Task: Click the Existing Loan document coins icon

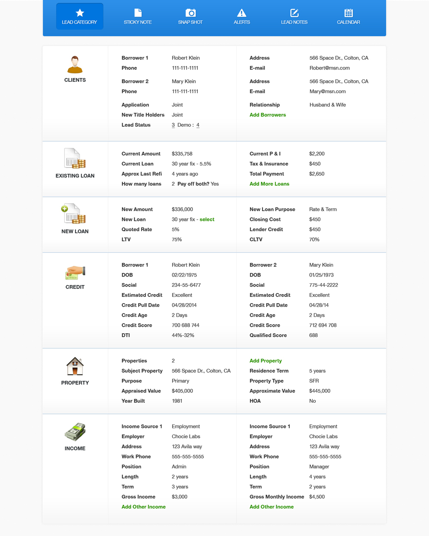Action: click(x=75, y=158)
